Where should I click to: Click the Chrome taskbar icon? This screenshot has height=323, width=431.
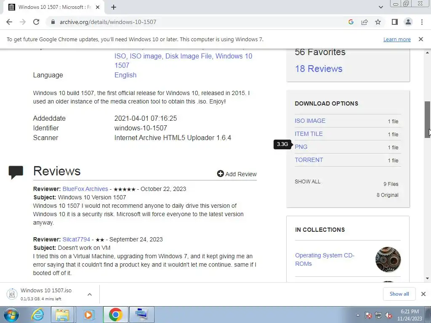coord(115,315)
